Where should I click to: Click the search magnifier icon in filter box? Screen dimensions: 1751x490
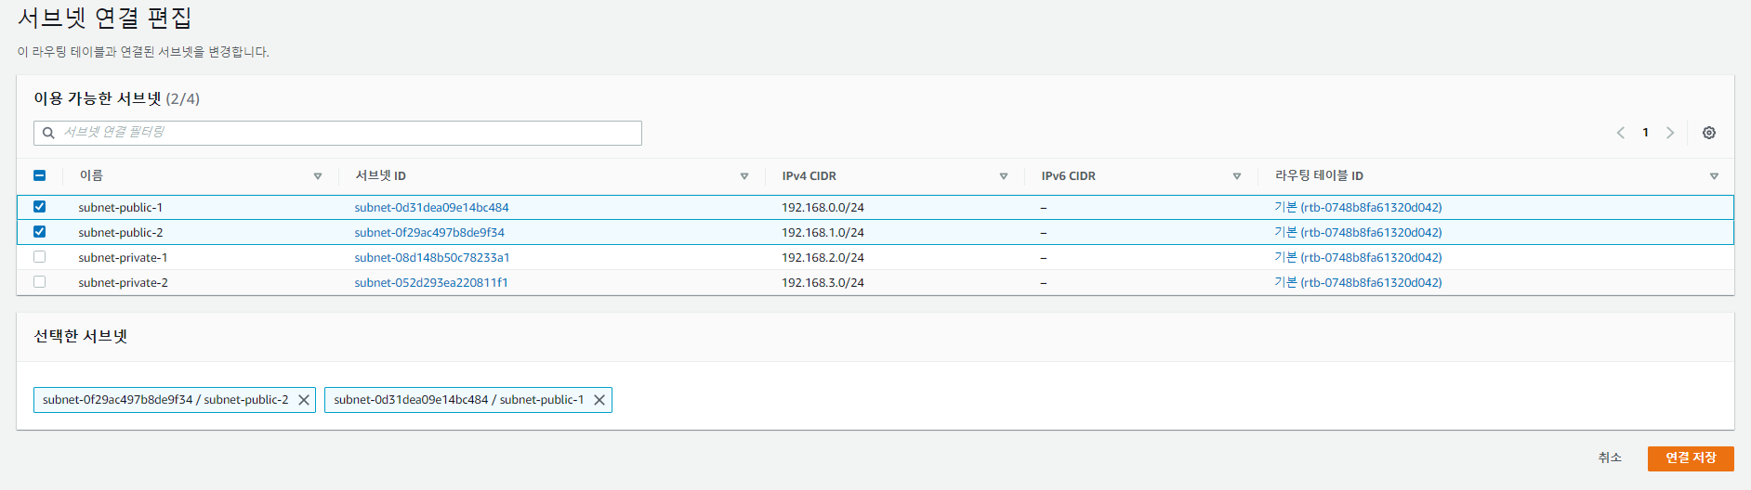tap(48, 133)
